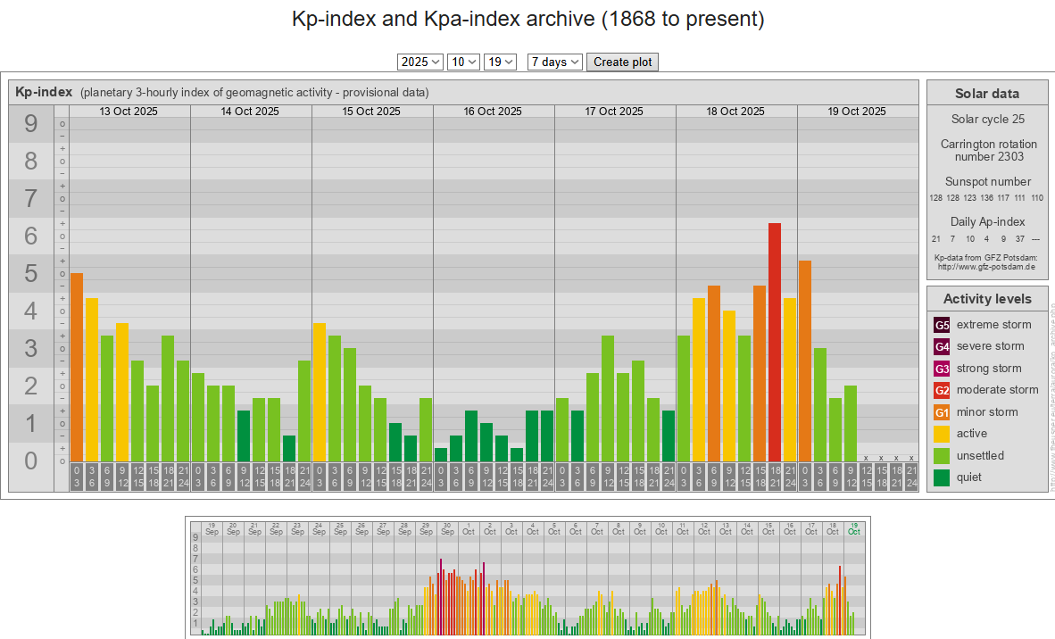Click the first orange bar on 13 Oct
Image resolution: width=1055 pixels, height=639 pixels.
point(77,367)
